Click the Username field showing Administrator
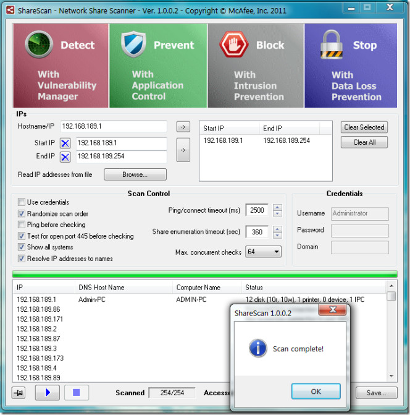 (x=360, y=213)
